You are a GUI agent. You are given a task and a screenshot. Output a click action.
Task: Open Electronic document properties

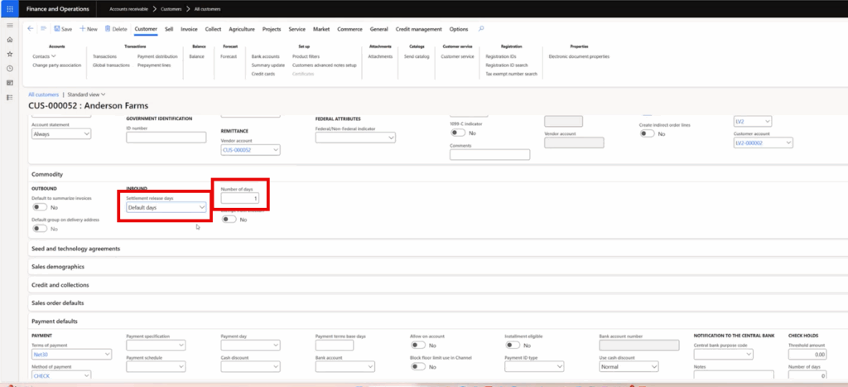[579, 56]
